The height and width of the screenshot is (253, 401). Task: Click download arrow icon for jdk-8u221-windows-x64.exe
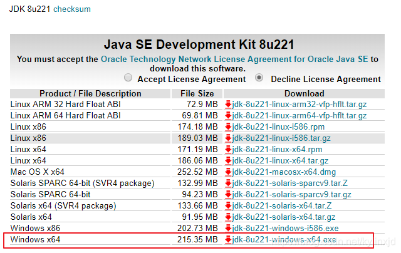pos(228,240)
